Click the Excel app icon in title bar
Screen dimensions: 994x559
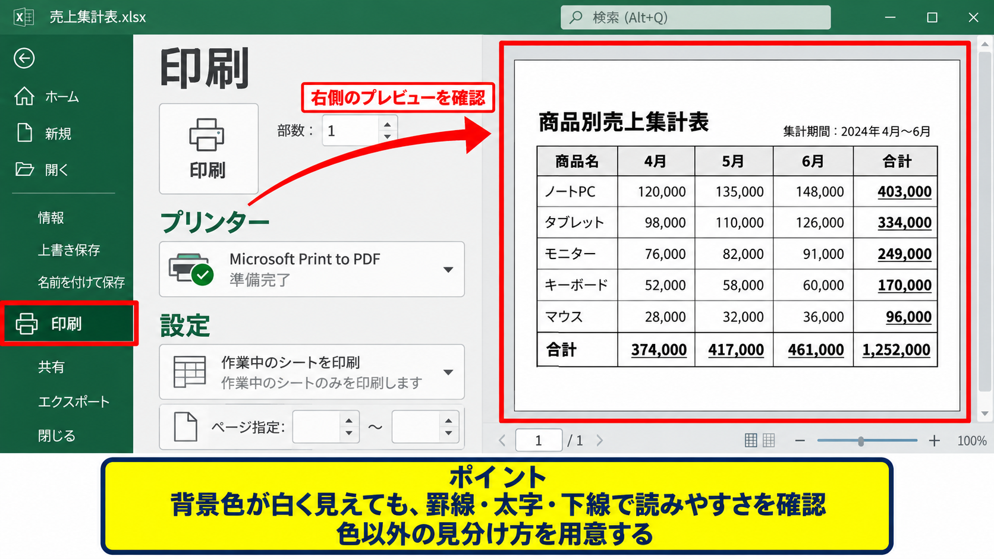click(24, 17)
